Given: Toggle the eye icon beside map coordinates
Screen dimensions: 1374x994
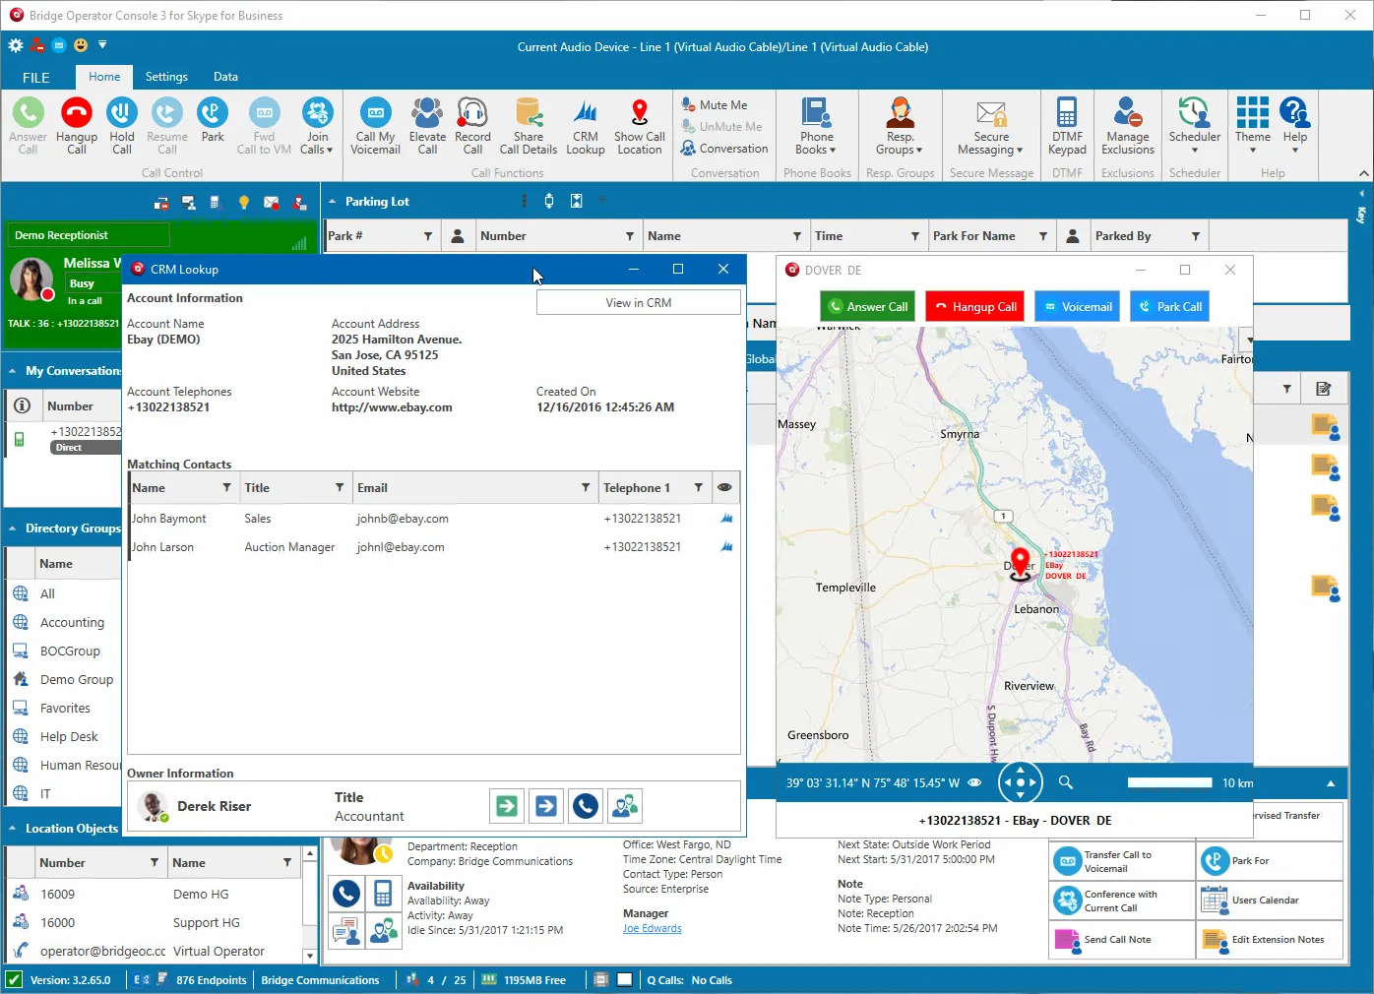Looking at the screenshot, I should 974,783.
